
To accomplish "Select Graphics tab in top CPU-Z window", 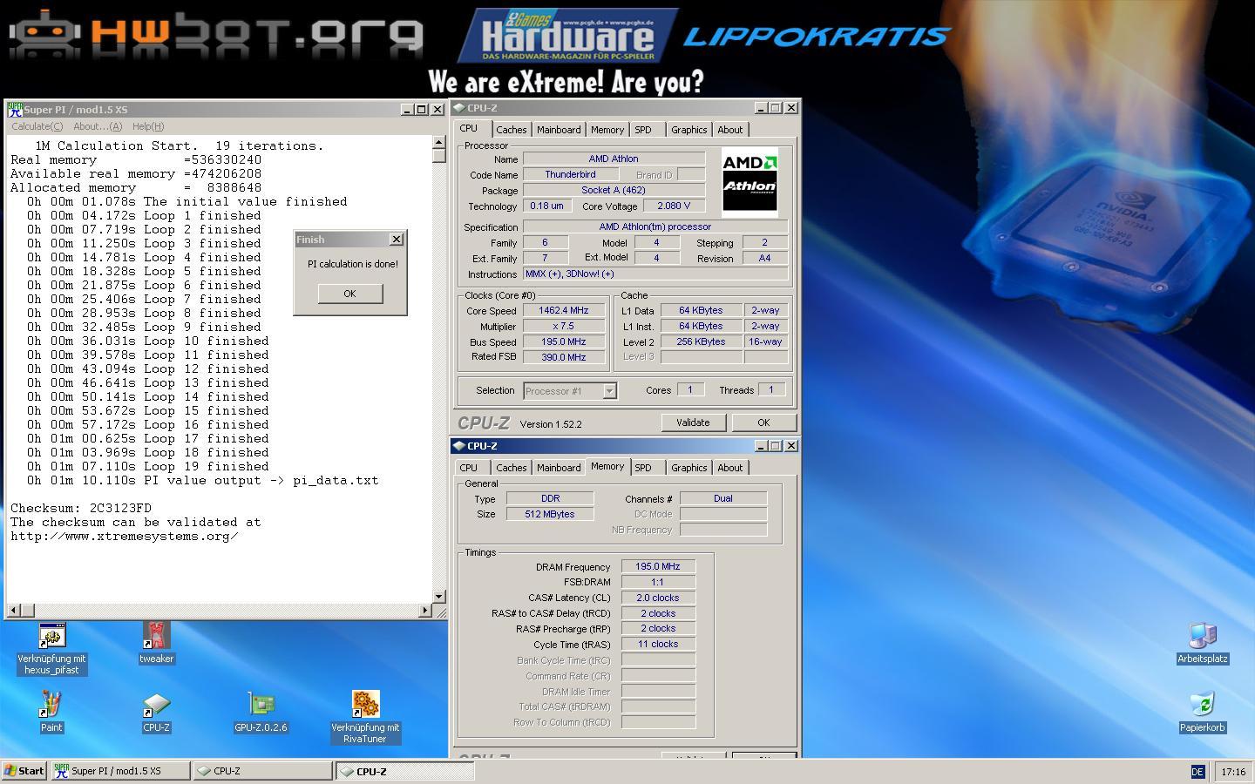I will tap(689, 130).
